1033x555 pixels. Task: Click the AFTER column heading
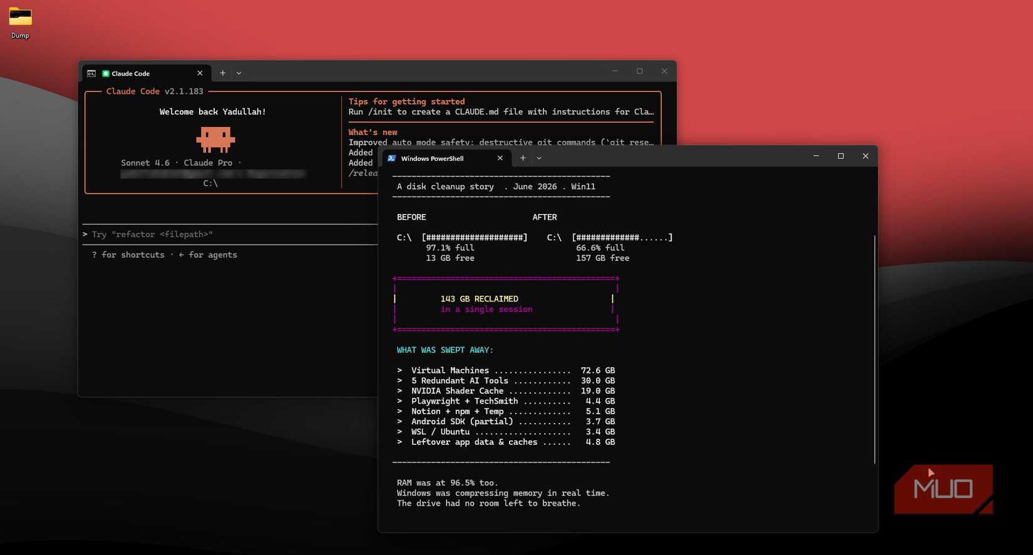(545, 217)
